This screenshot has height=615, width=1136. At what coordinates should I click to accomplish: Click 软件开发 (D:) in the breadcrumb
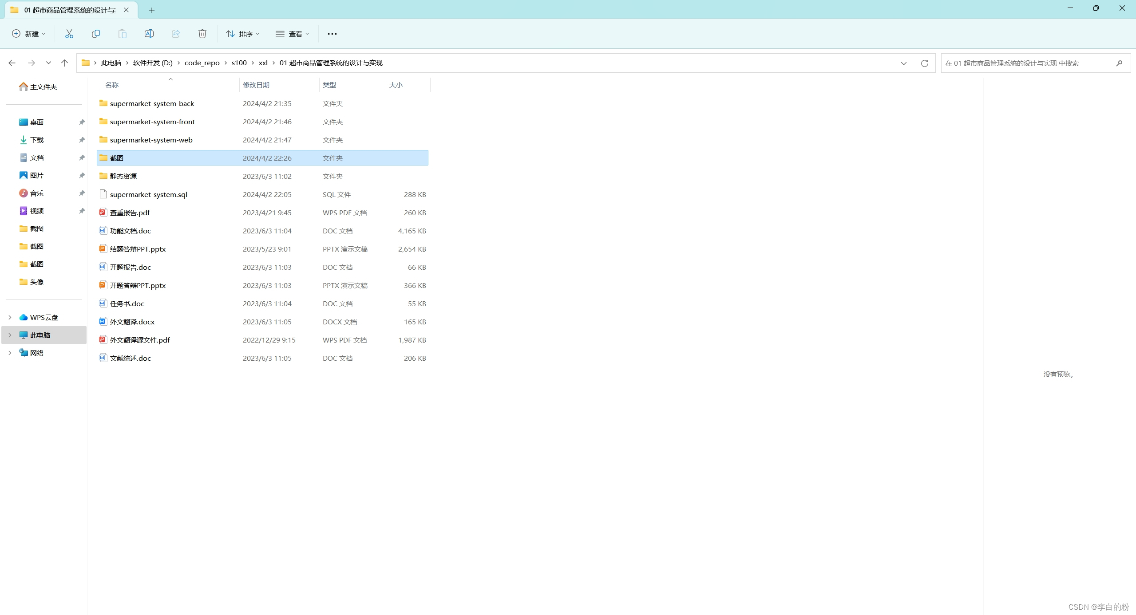(x=153, y=63)
